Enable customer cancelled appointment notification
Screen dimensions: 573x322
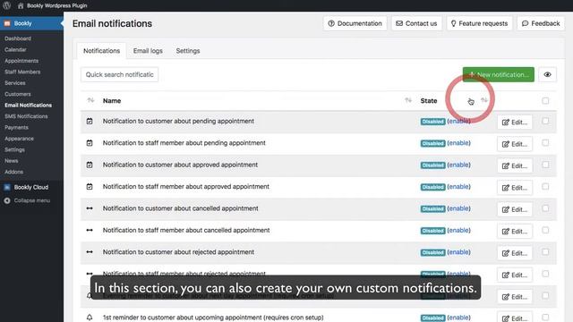coord(458,208)
